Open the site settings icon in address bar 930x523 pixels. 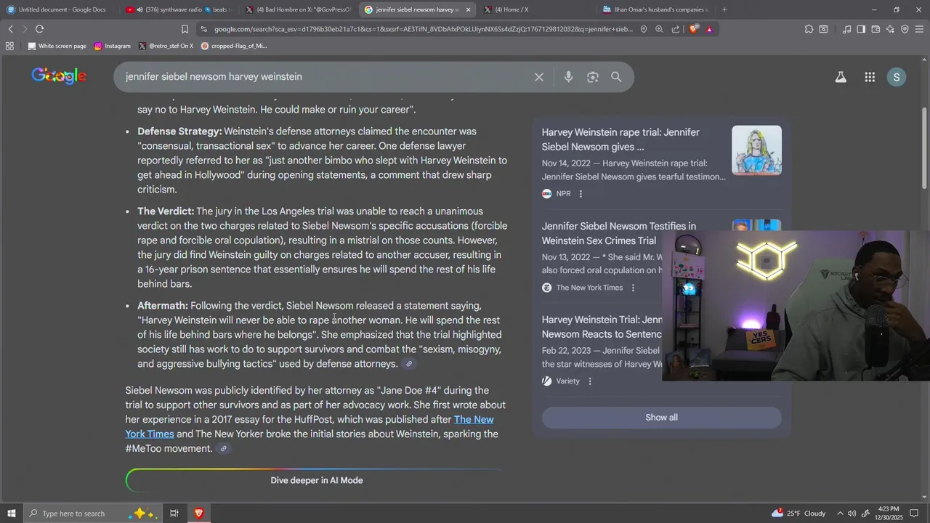[203, 29]
